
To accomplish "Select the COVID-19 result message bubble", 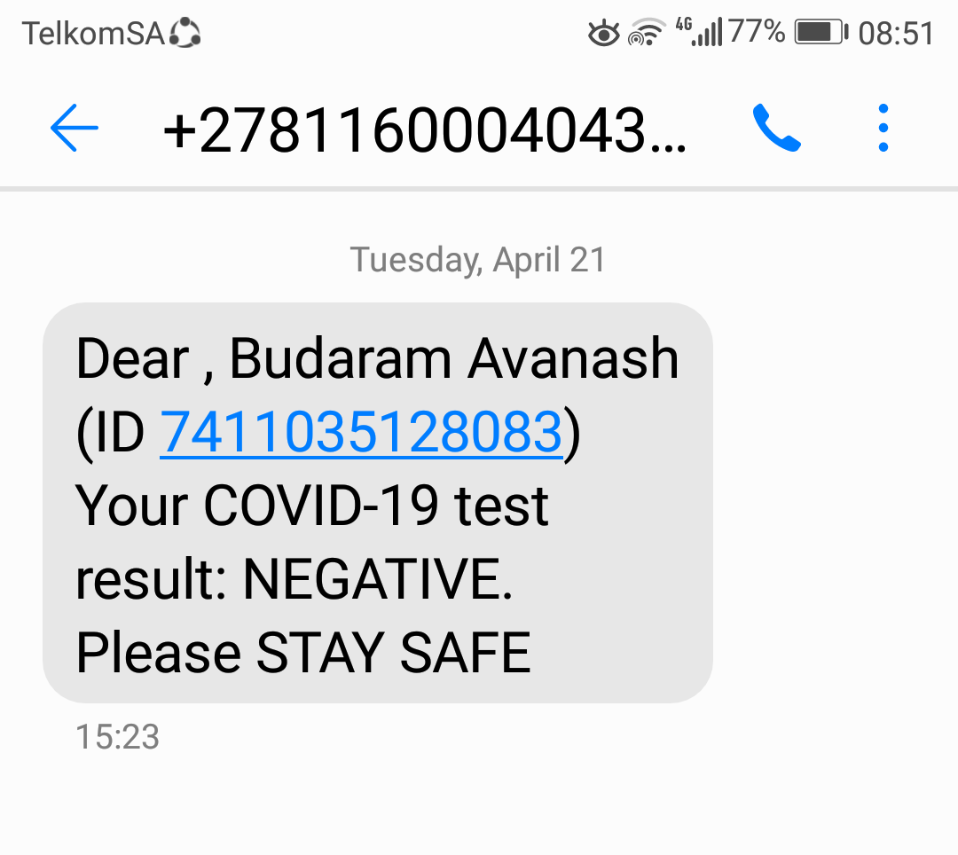I will [378, 503].
